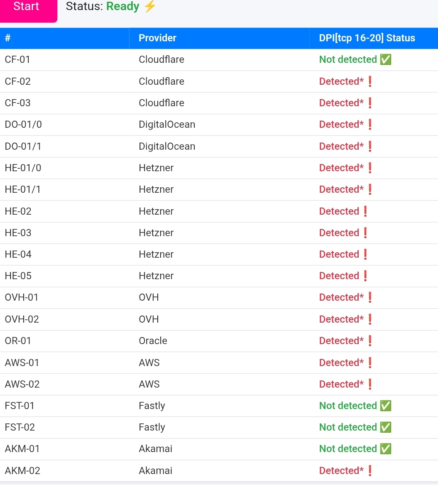Click the lightning bolt status icon
The height and width of the screenshot is (485, 438).
(150, 7)
